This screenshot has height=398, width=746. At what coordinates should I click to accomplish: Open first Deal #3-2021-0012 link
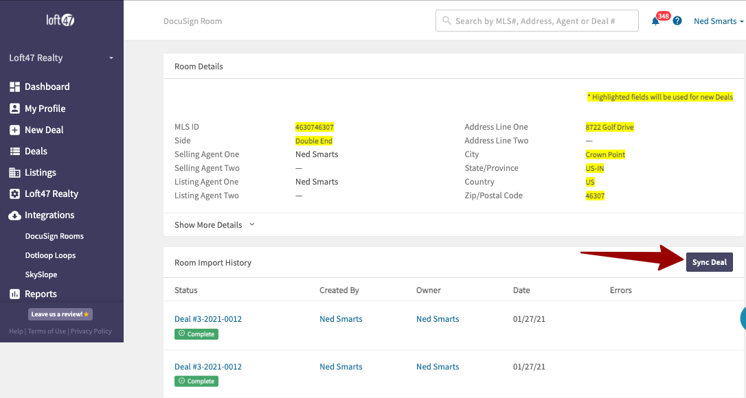click(x=208, y=319)
